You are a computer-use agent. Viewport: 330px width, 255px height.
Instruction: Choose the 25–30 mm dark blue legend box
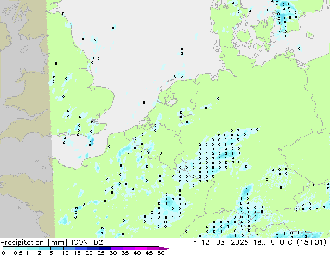(x=105, y=248)
